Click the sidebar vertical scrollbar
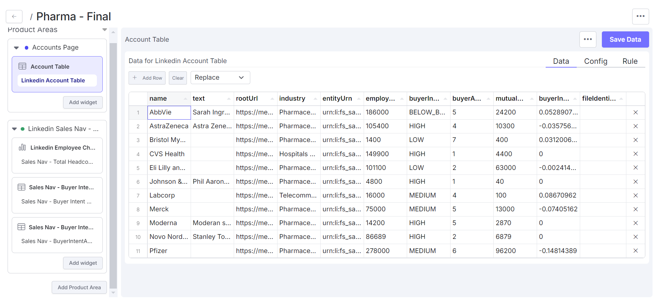Image resolution: width=656 pixels, height=302 pixels. (x=113, y=165)
